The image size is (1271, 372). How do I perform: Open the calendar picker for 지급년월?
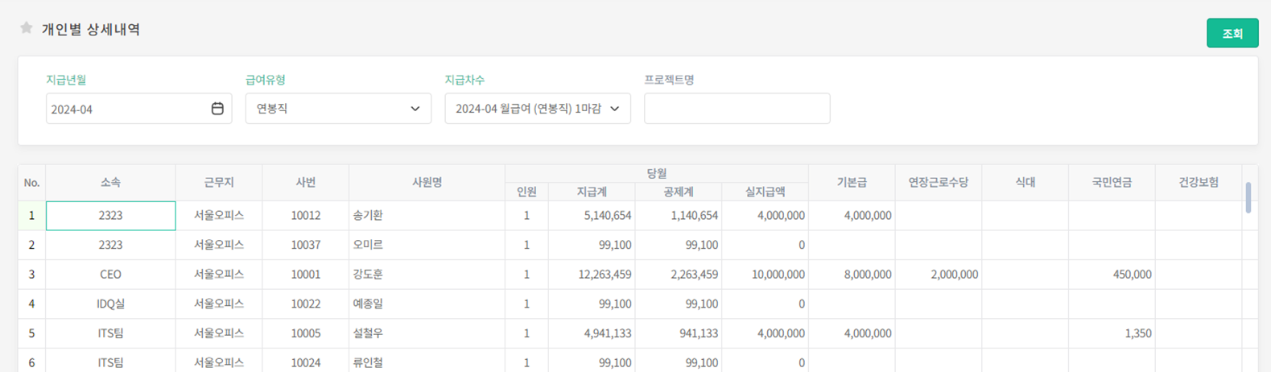tap(217, 109)
